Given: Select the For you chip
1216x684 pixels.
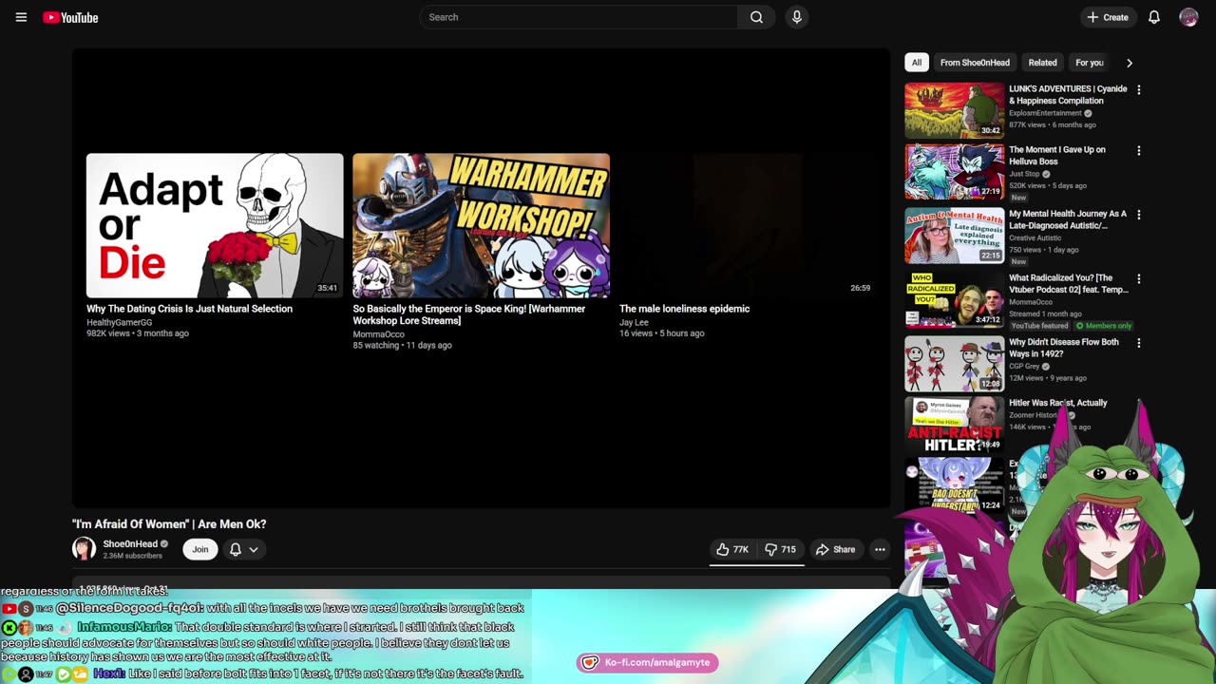Looking at the screenshot, I should [x=1089, y=63].
